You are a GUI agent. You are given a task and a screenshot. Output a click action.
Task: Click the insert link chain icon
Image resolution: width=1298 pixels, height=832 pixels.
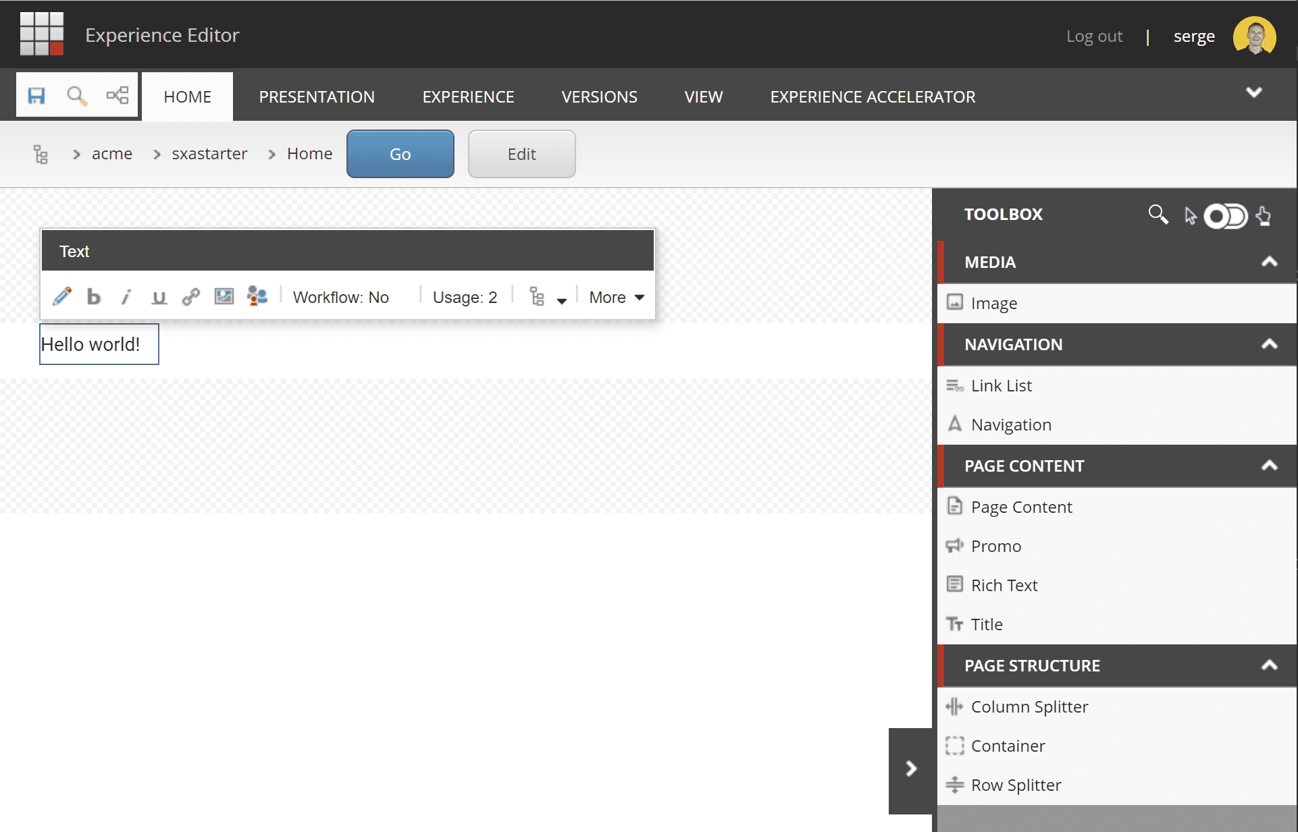[191, 297]
